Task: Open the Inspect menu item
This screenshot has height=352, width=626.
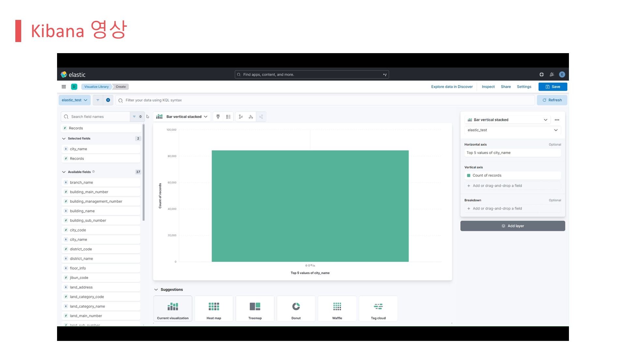Action: [488, 87]
